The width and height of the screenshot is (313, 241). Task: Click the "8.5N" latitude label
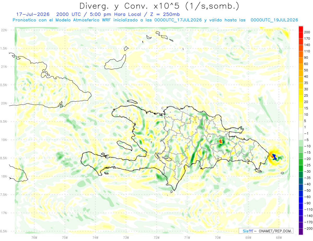[x=4, y=158]
